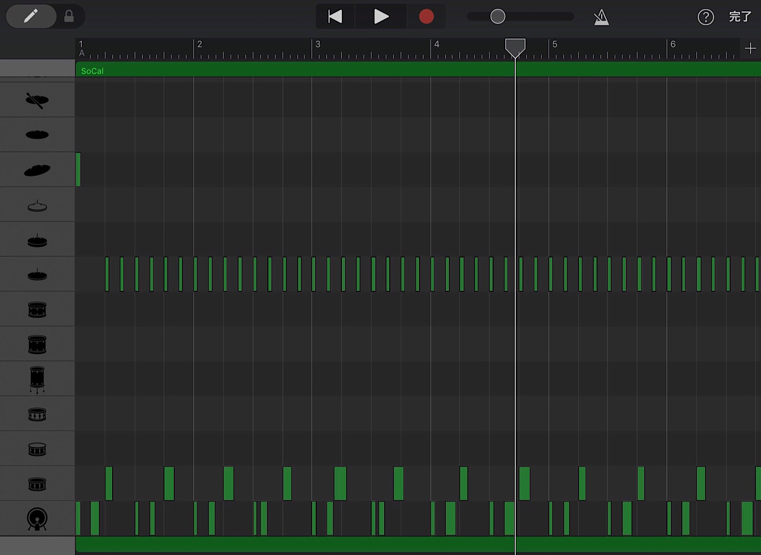Toggle the pencil edit mode switch

[x=31, y=16]
